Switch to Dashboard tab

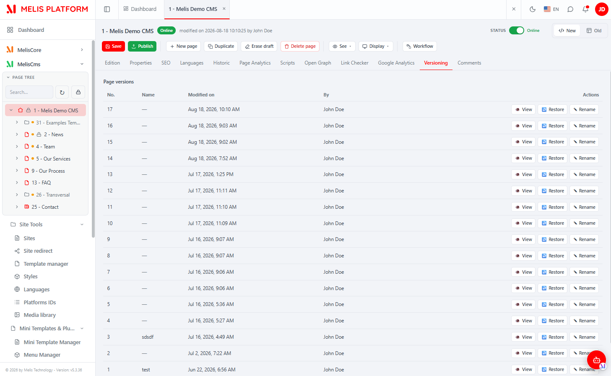click(140, 9)
